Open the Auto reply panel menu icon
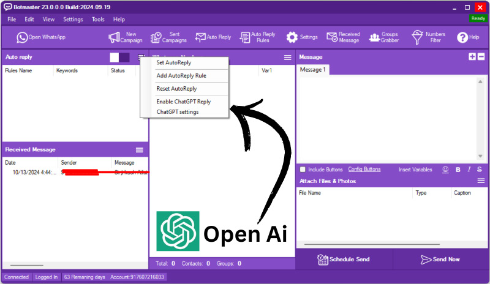The image size is (490, 284). tap(141, 57)
